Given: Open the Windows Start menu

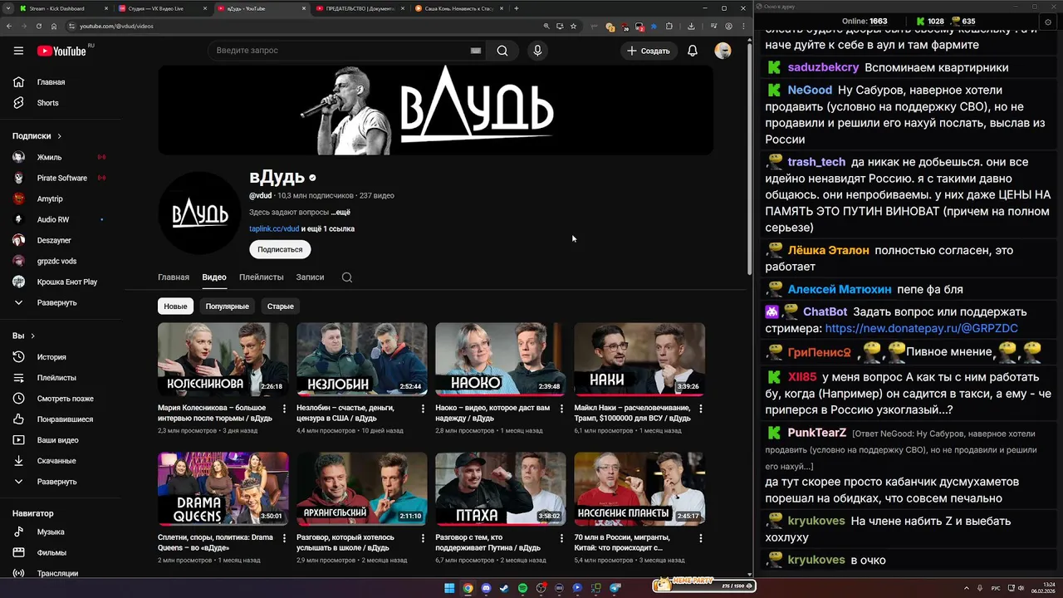Looking at the screenshot, I should (x=449, y=588).
